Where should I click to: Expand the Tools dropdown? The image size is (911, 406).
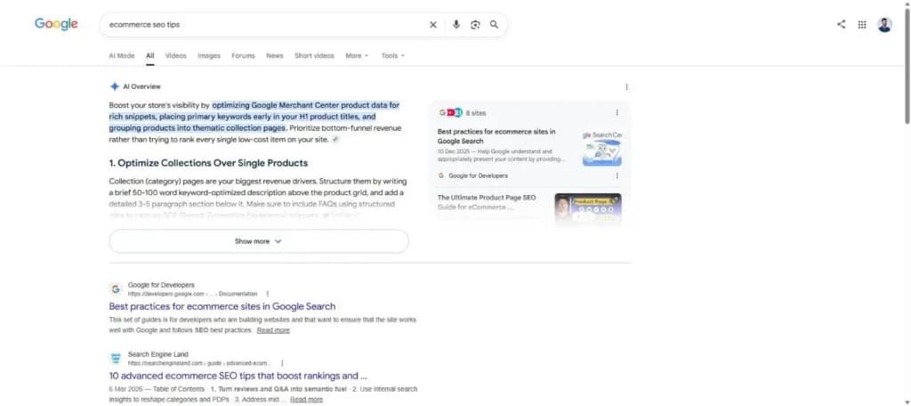(392, 56)
